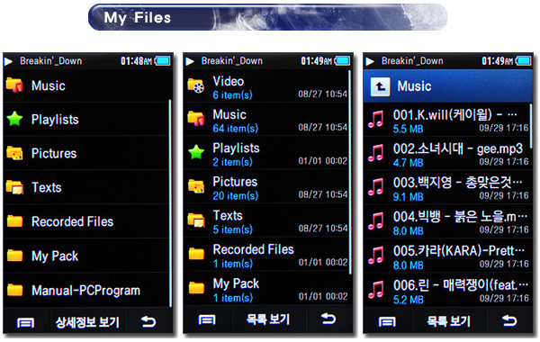The image size is (540, 342).
Task: Open Recorded Files folder icon, middle screen
Action: (196, 254)
